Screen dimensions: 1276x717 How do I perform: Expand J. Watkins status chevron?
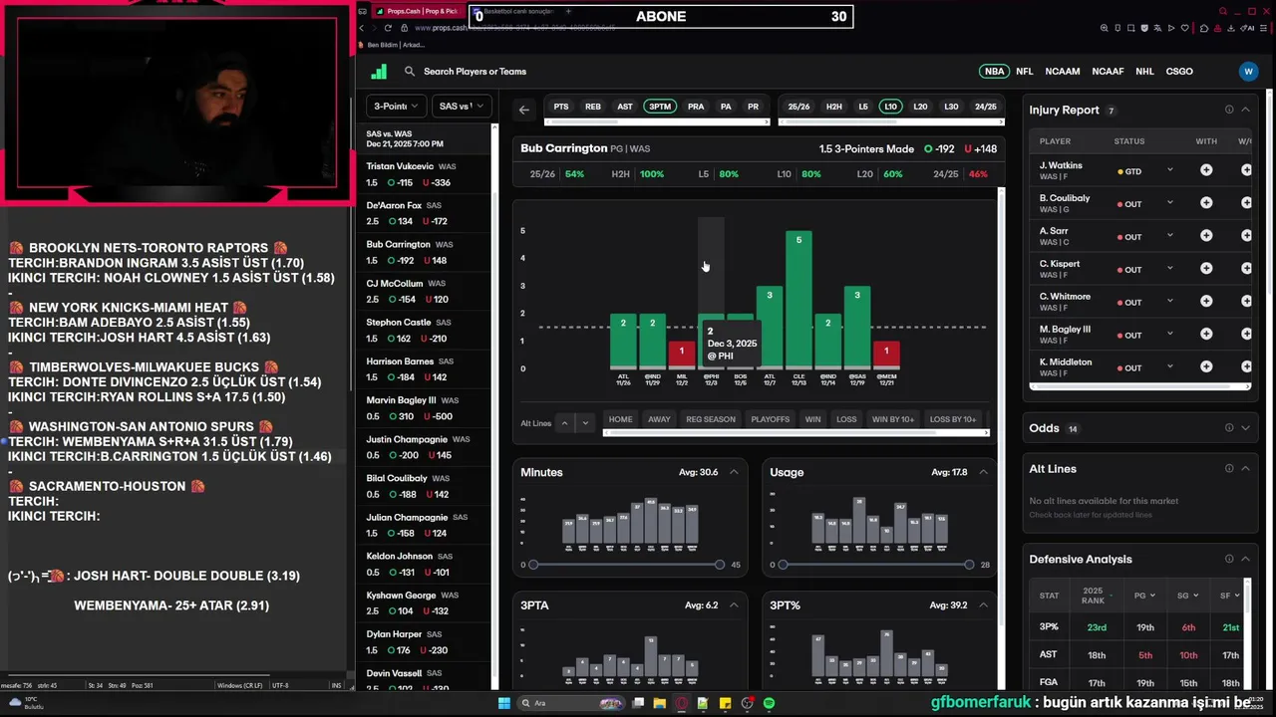click(x=1170, y=170)
